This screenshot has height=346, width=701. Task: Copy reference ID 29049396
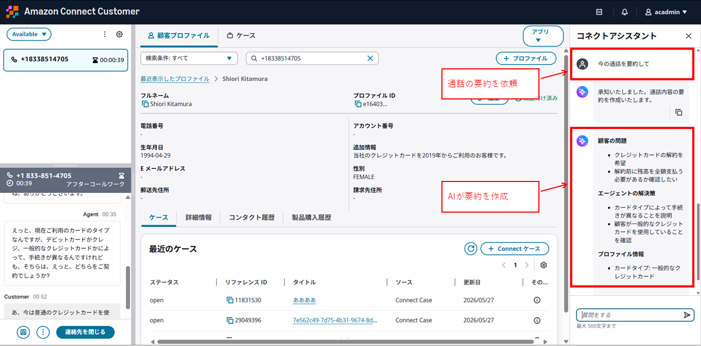tap(230, 320)
